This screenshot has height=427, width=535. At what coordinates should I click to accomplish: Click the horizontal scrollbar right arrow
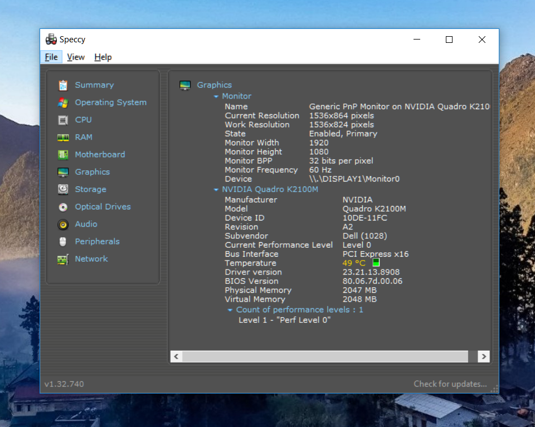pos(484,356)
